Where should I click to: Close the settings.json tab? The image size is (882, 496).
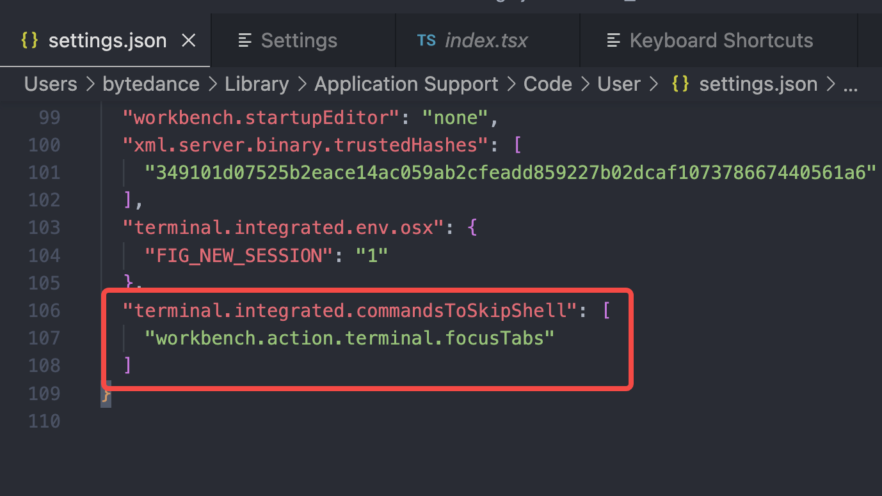coord(188,40)
